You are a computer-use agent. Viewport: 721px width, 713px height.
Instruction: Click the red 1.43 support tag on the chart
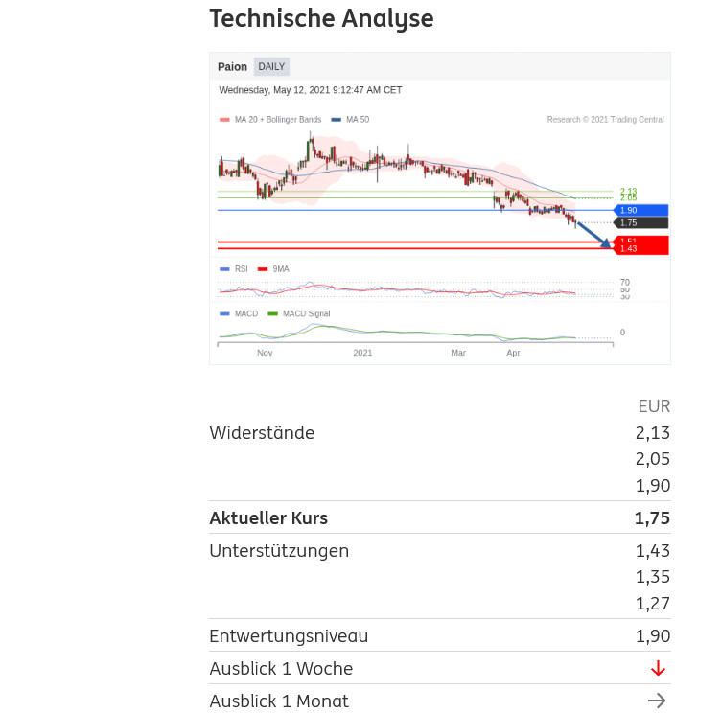pyautogui.click(x=640, y=248)
